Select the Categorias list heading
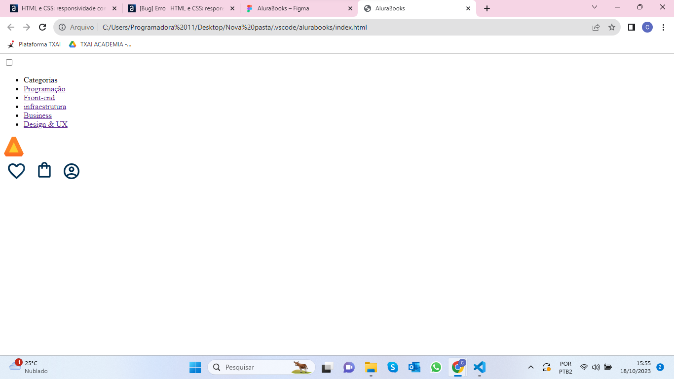The image size is (674, 379). tap(40, 80)
